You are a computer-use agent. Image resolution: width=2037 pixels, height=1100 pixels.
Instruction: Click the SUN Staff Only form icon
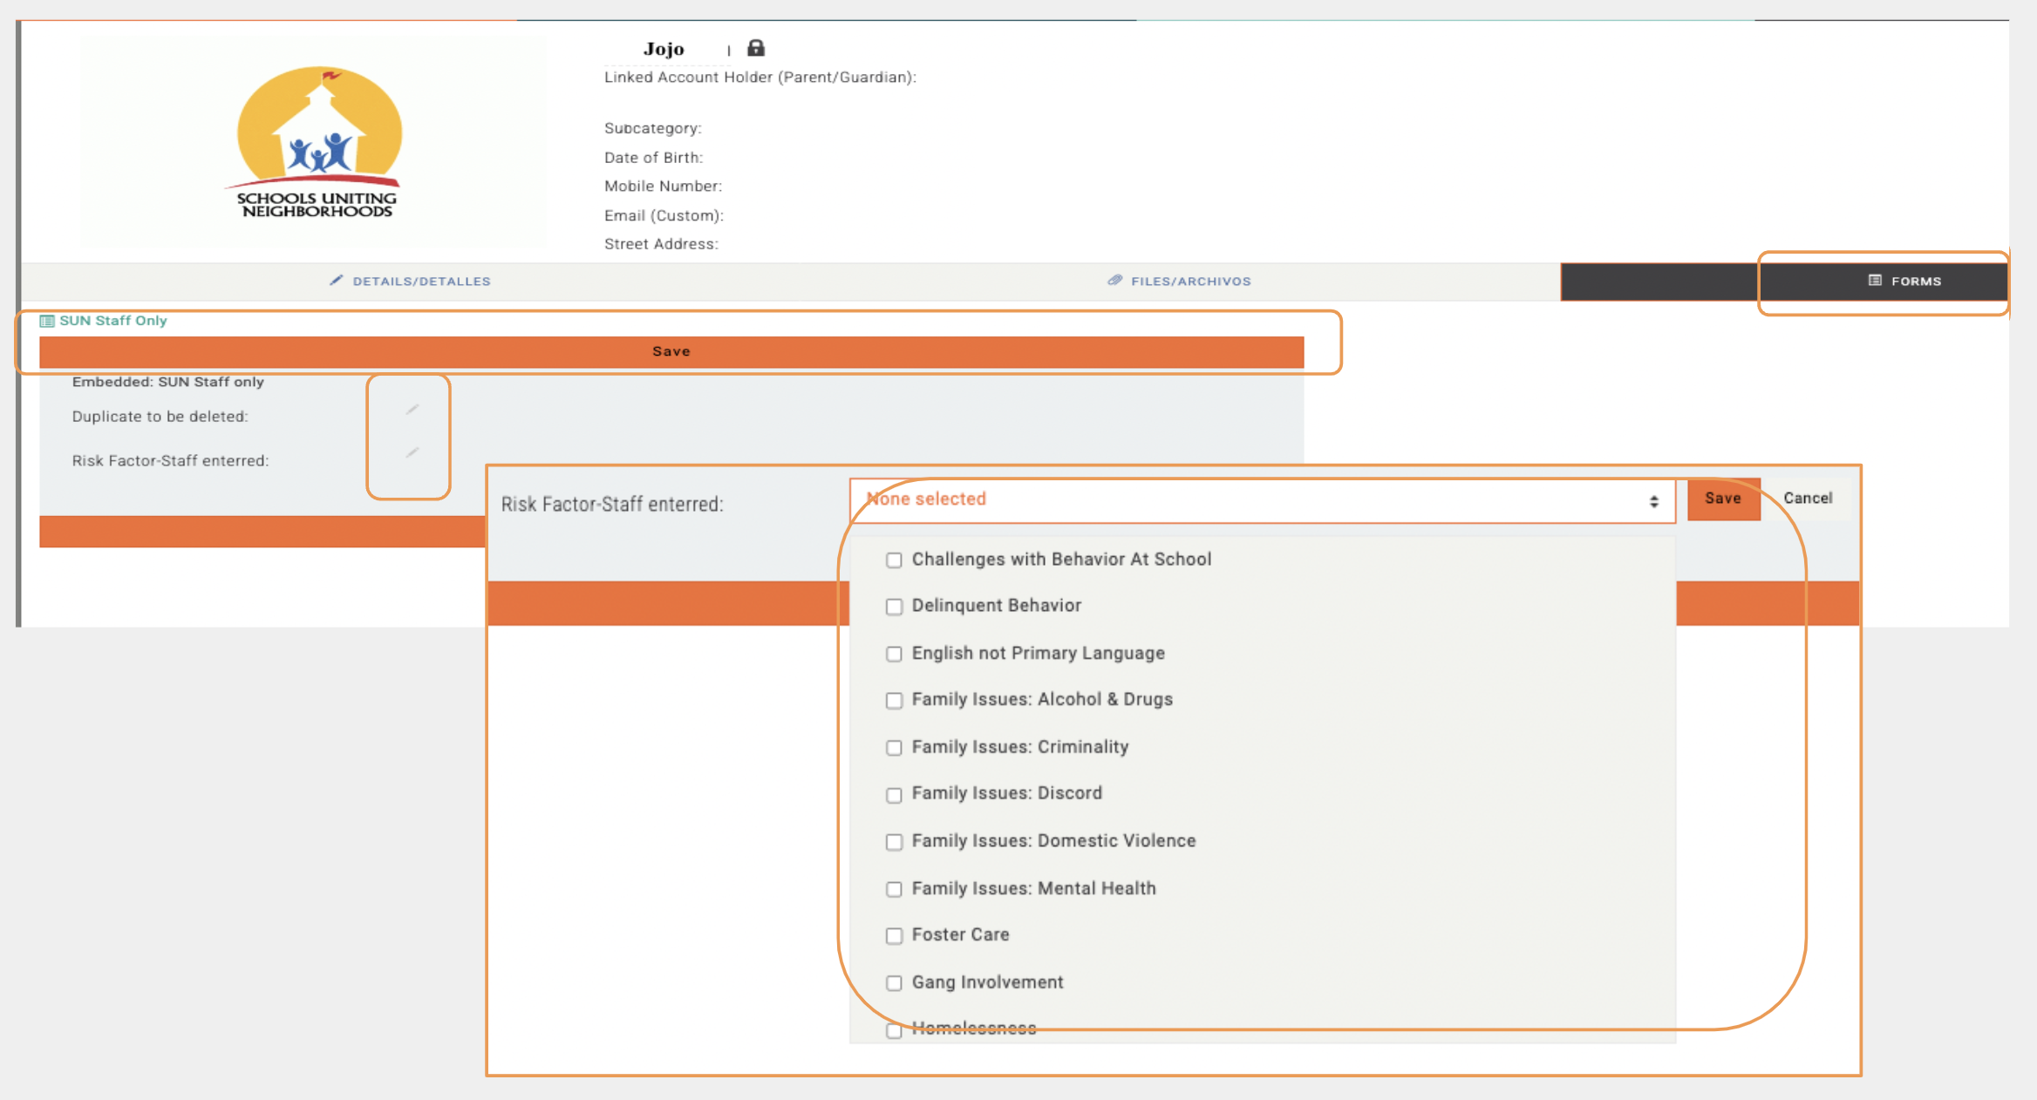[x=47, y=321]
